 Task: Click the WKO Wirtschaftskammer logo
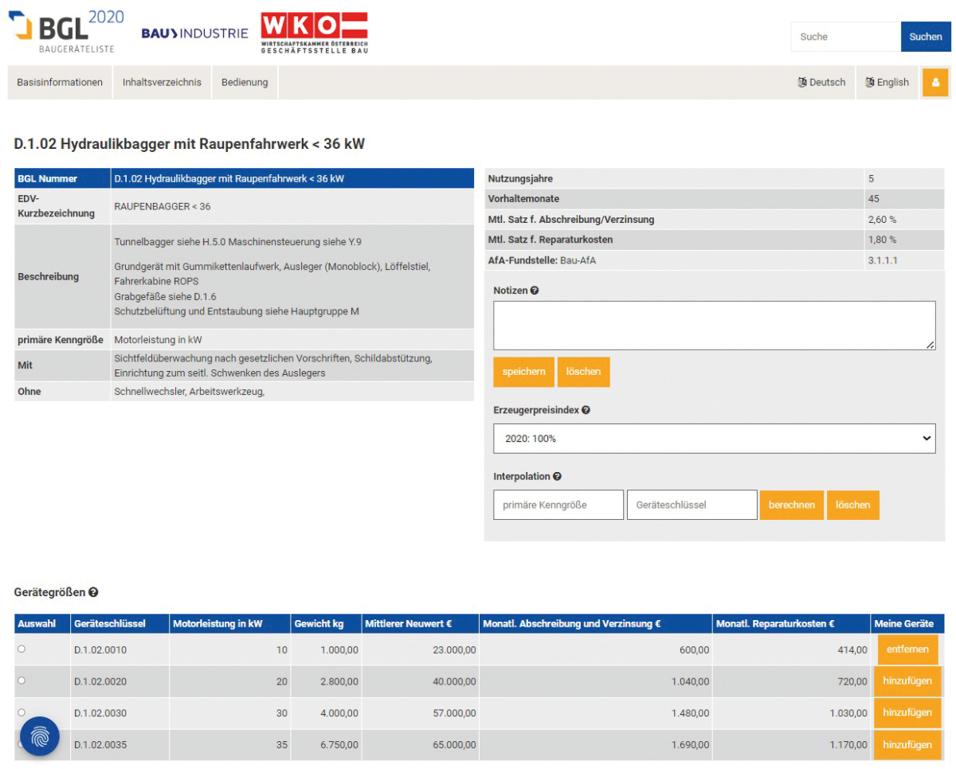314,33
